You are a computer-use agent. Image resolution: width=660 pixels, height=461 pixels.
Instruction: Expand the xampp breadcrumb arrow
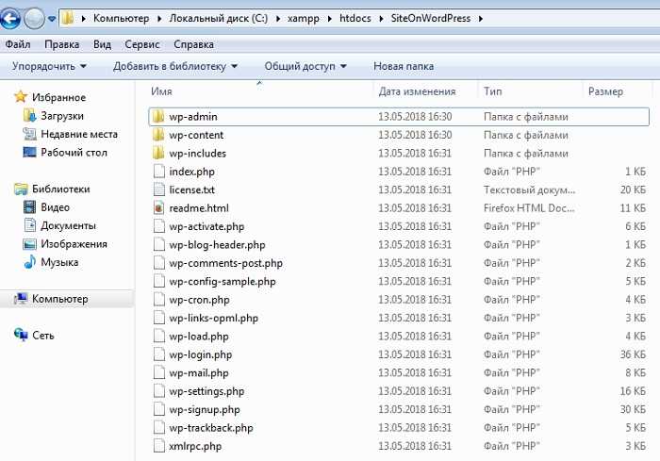pyautogui.click(x=329, y=19)
